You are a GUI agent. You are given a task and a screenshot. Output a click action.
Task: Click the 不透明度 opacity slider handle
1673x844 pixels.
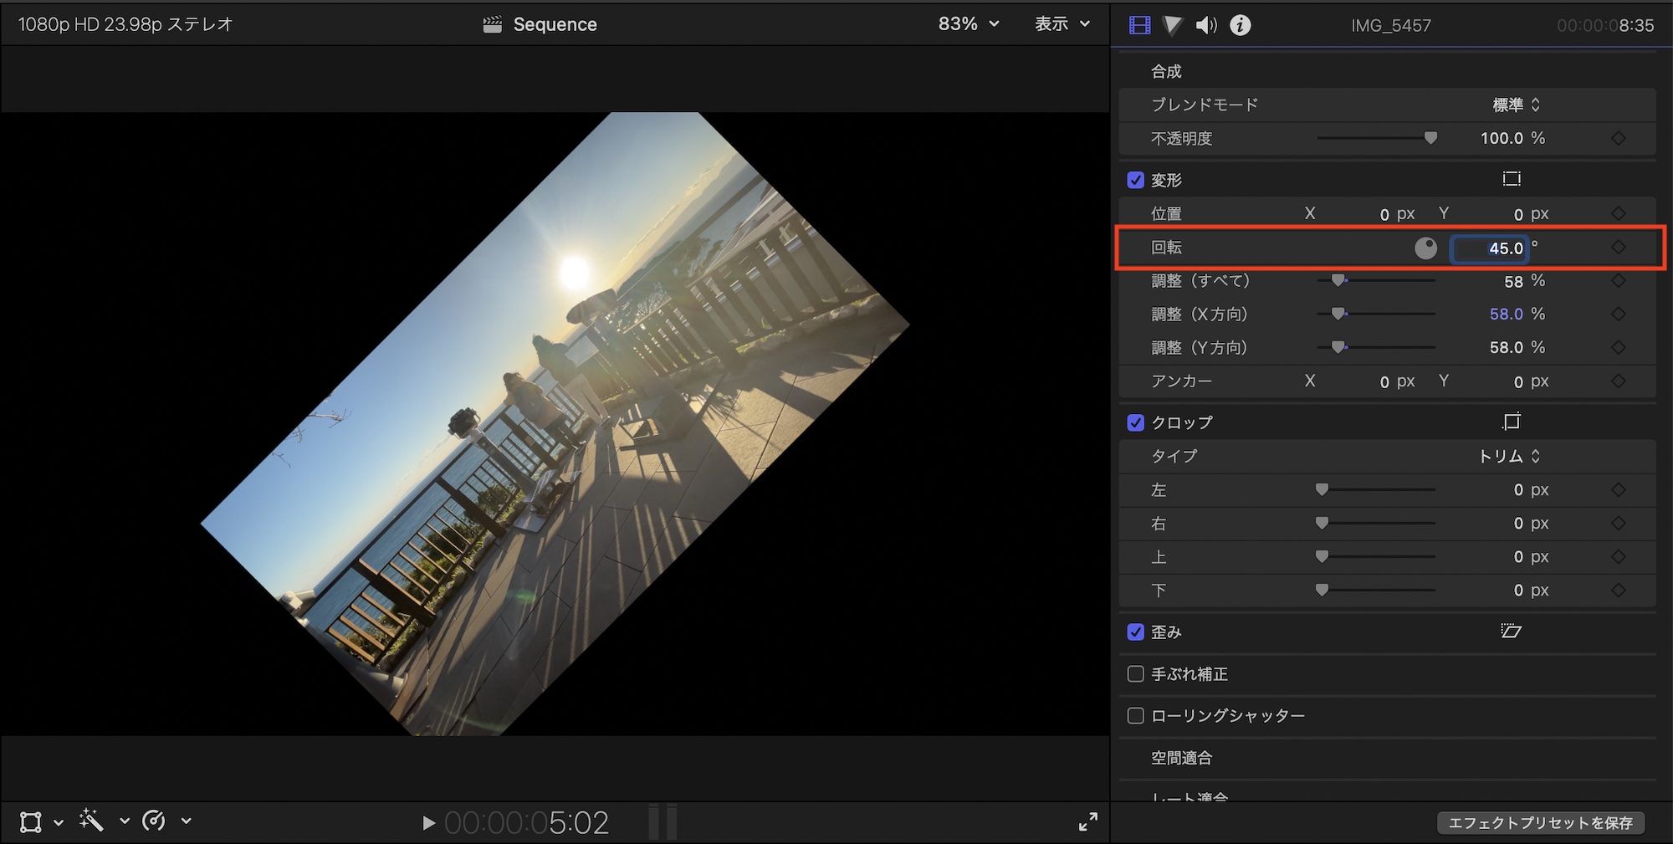point(1430,138)
